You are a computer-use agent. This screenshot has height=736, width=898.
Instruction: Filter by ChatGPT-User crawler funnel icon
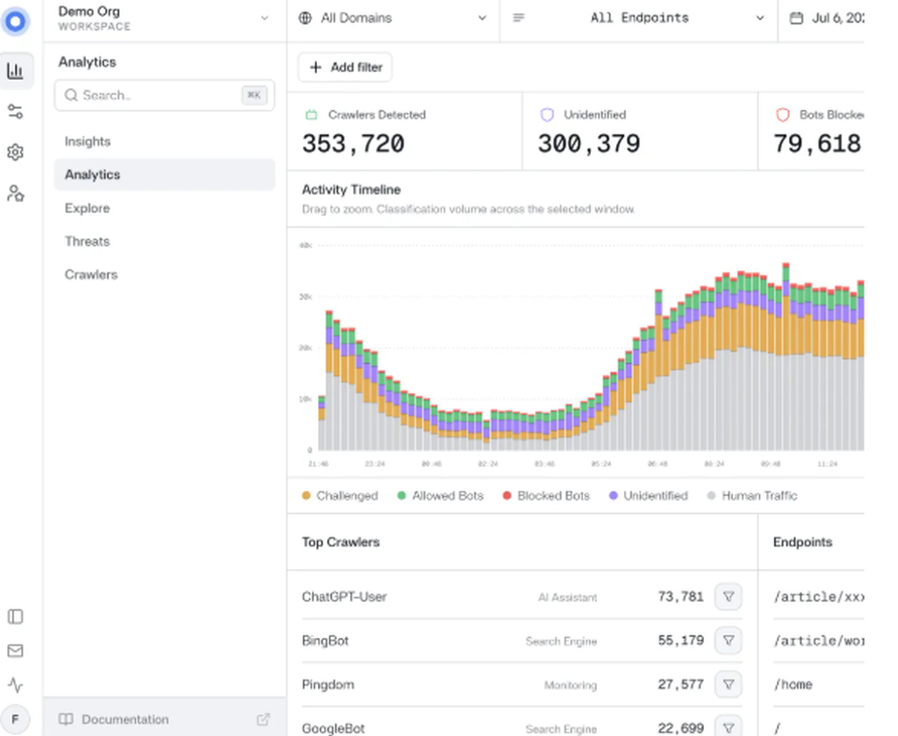tap(728, 597)
